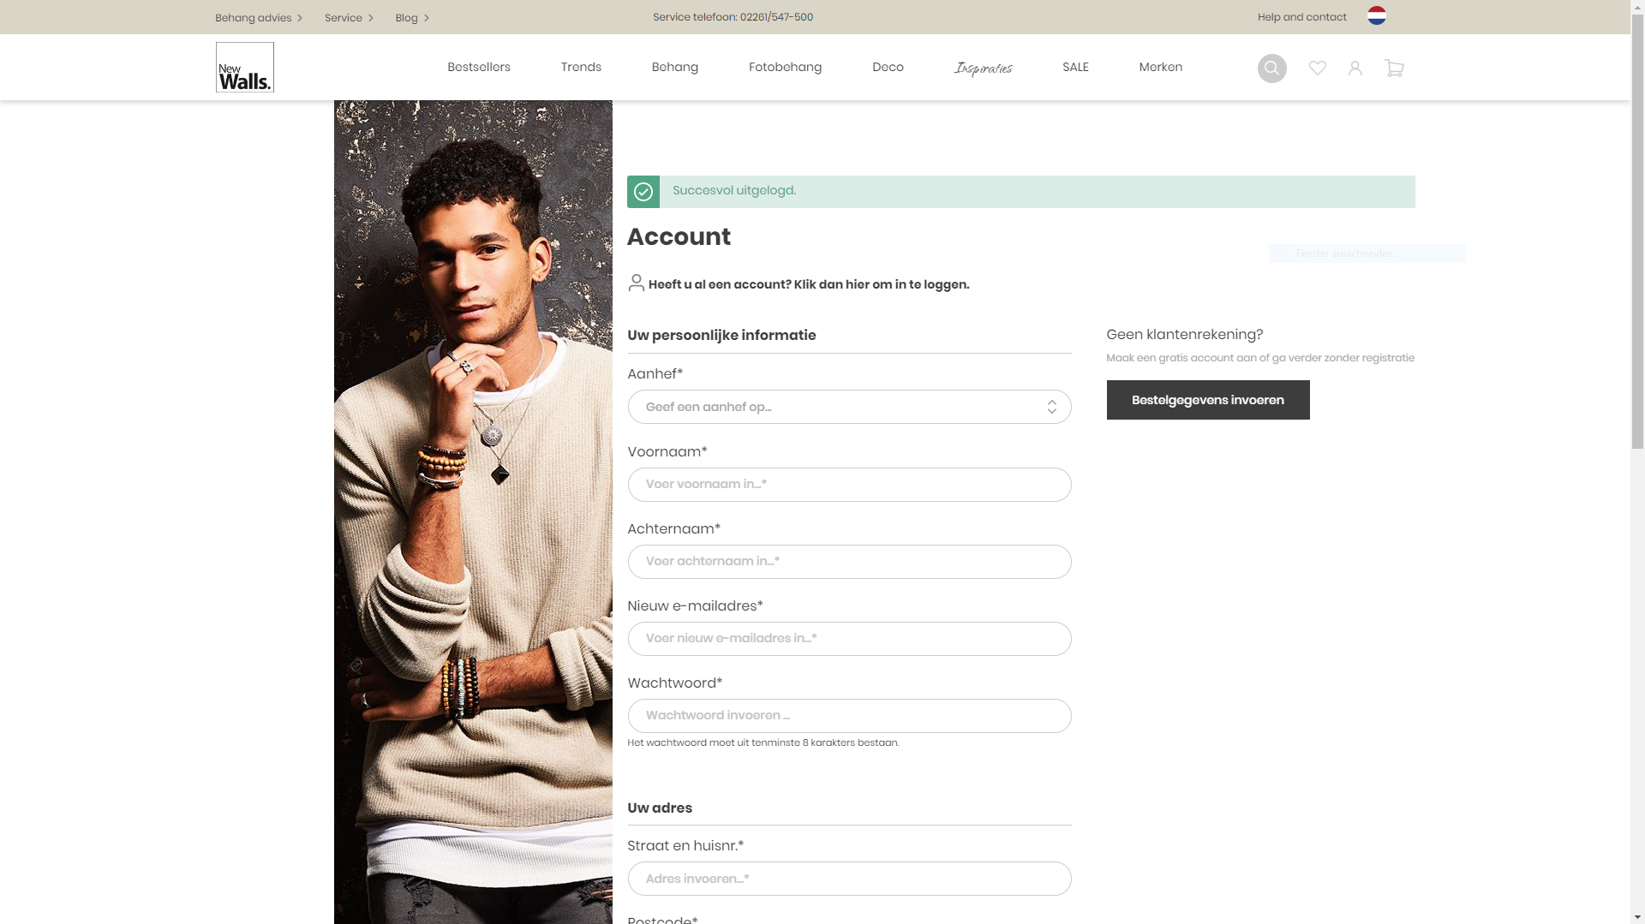Open the Merken navigation menu
Image resolution: width=1645 pixels, height=924 pixels.
click(1160, 67)
